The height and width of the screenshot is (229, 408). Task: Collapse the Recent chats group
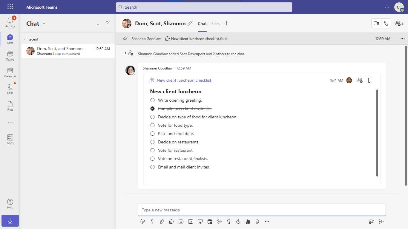(25, 39)
